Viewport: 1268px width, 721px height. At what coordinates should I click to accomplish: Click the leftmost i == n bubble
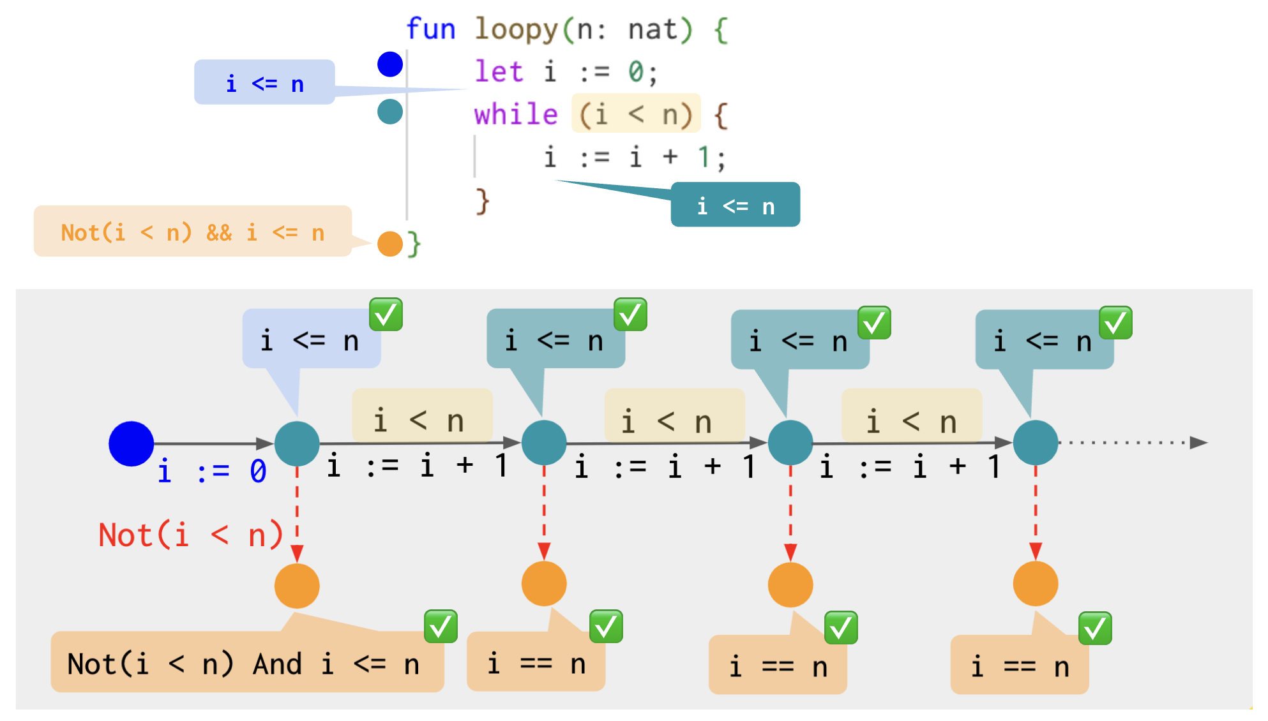click(535, 665)
